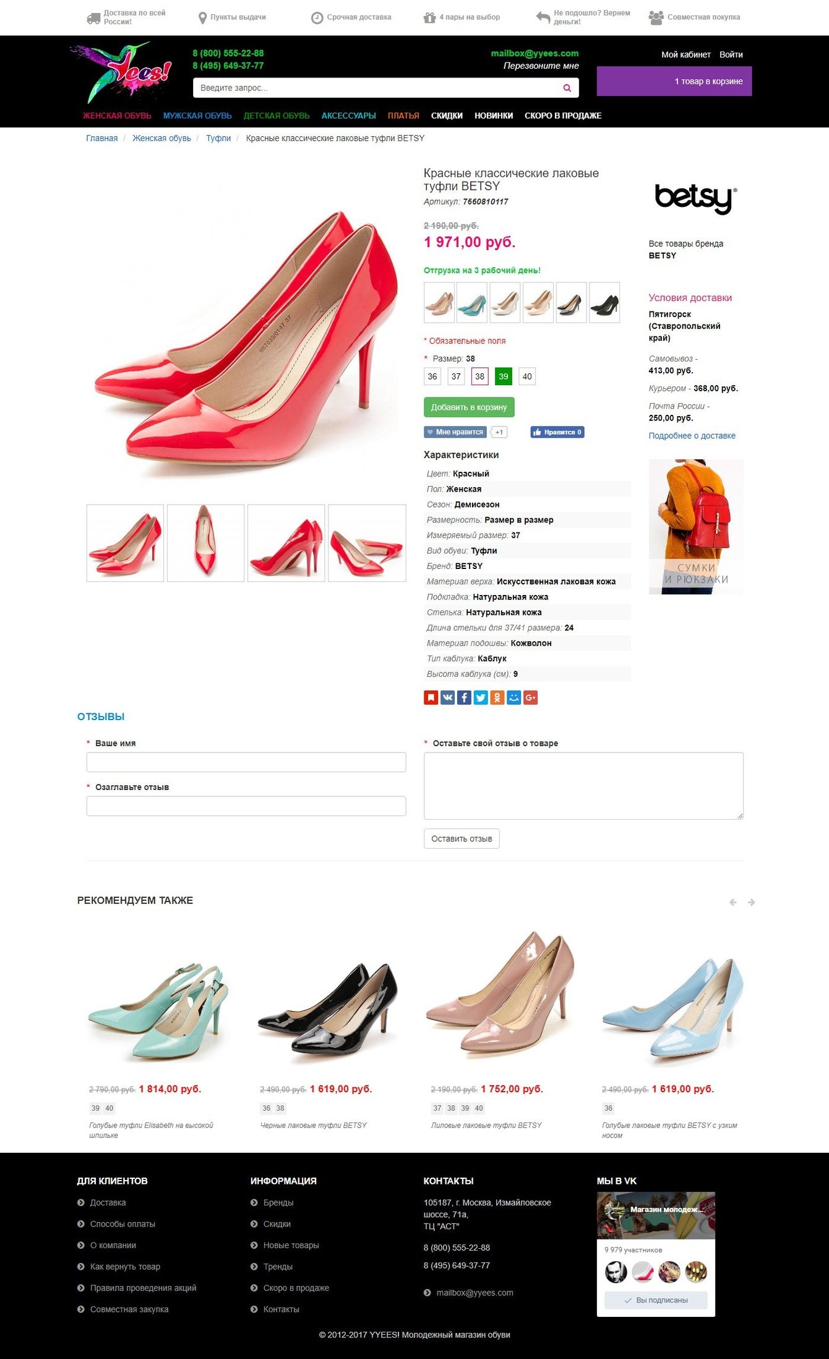The width and height of the screenshot is (829, 1359).
Task: Add shoes to cart with Добавить в корзину
Action: [469, 407]
